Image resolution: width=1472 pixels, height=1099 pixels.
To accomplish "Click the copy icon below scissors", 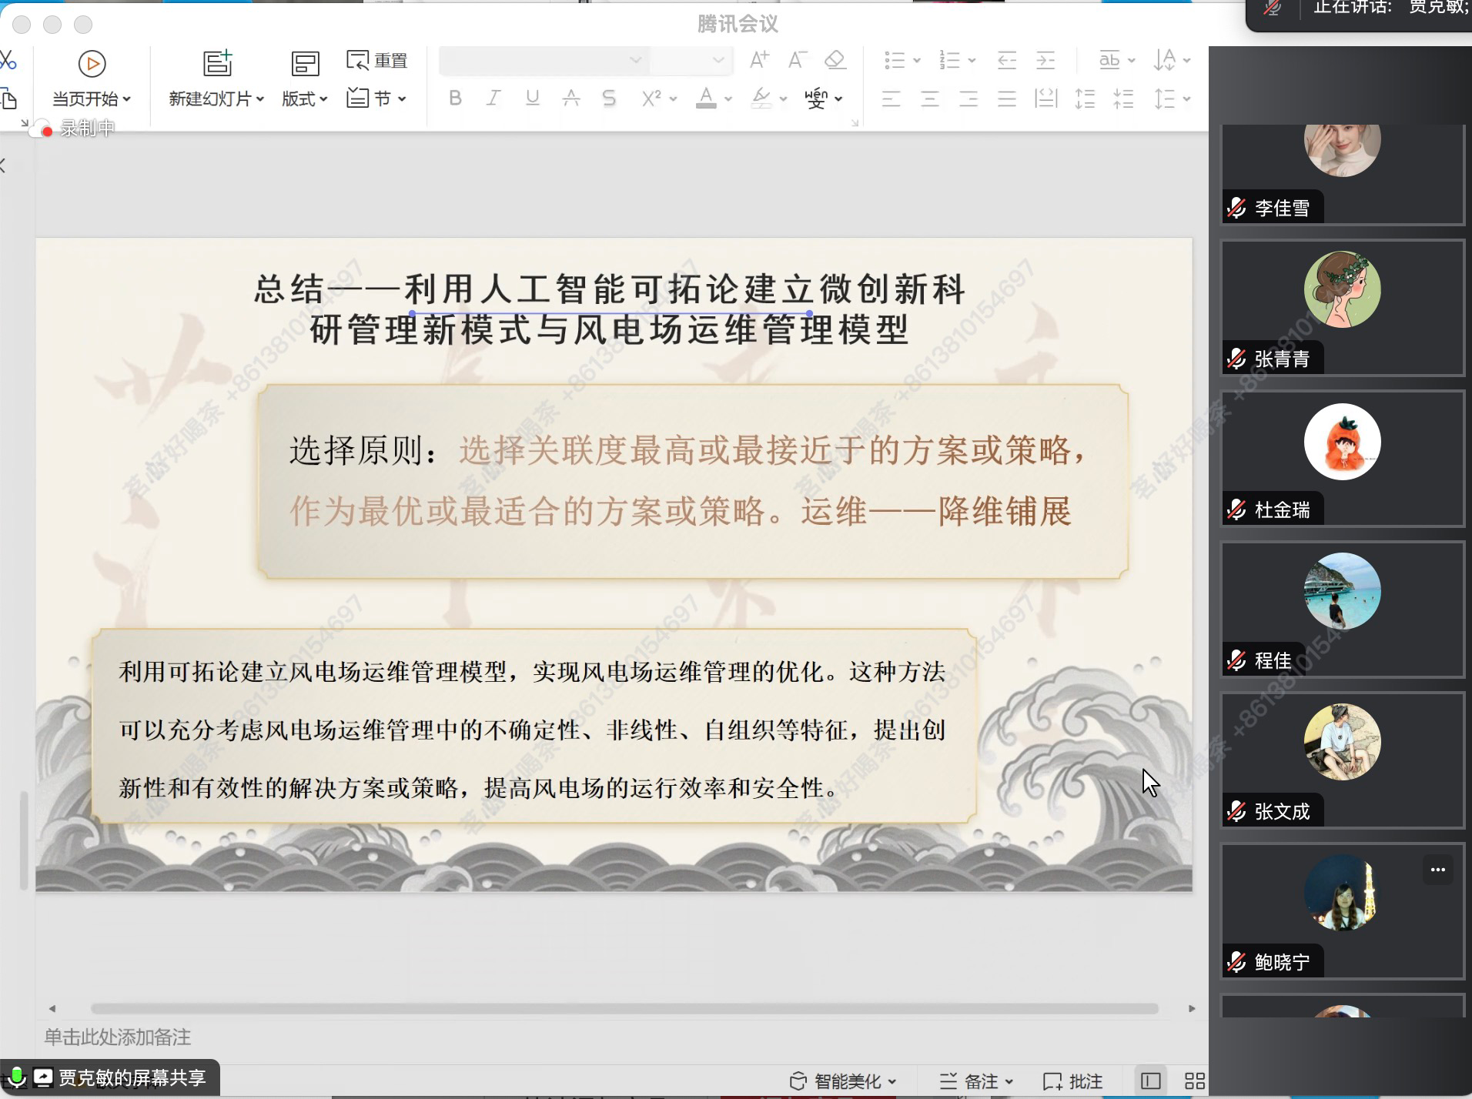I will click(9, 99).
